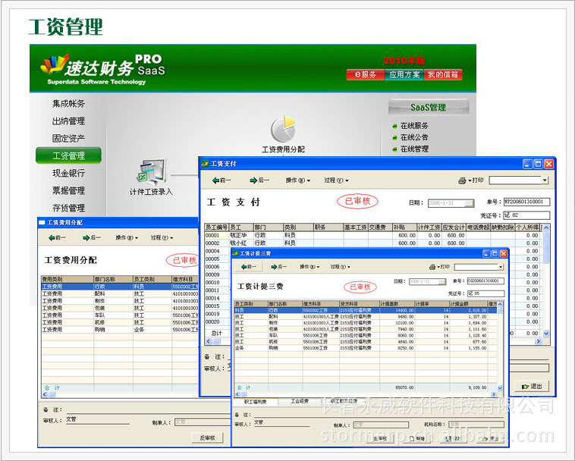Open date picker in 工资支付 日期 field
Screen dimensions: 575x461
[469, 203]
